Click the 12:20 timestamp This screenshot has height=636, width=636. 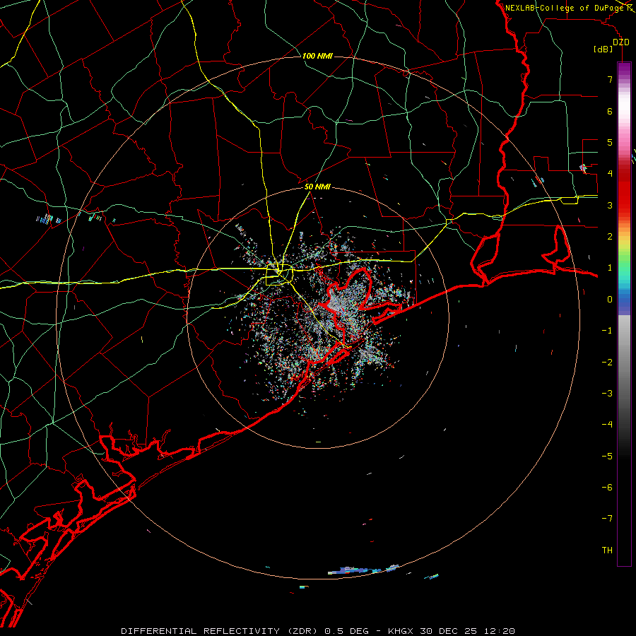(x=499, y=631)
